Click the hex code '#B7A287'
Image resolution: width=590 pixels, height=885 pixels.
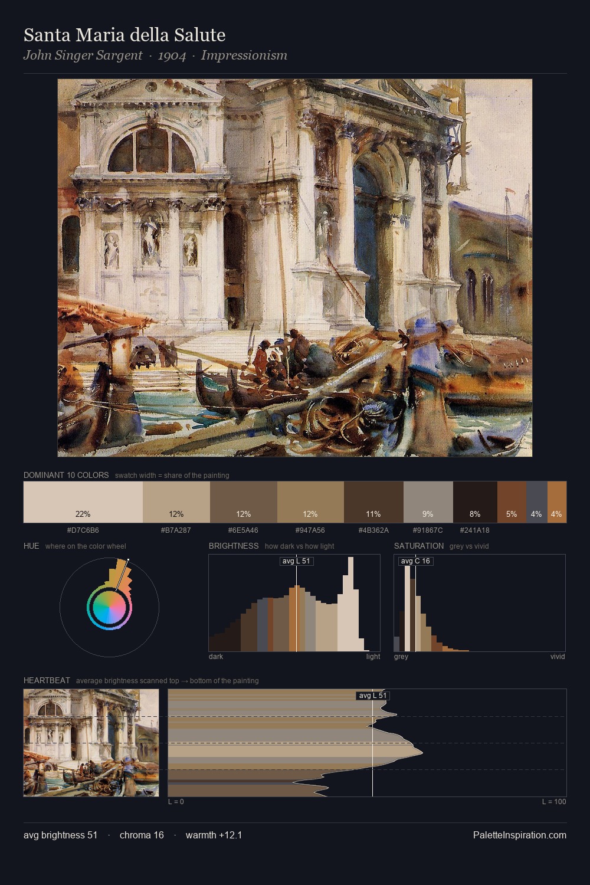point(176,530)
